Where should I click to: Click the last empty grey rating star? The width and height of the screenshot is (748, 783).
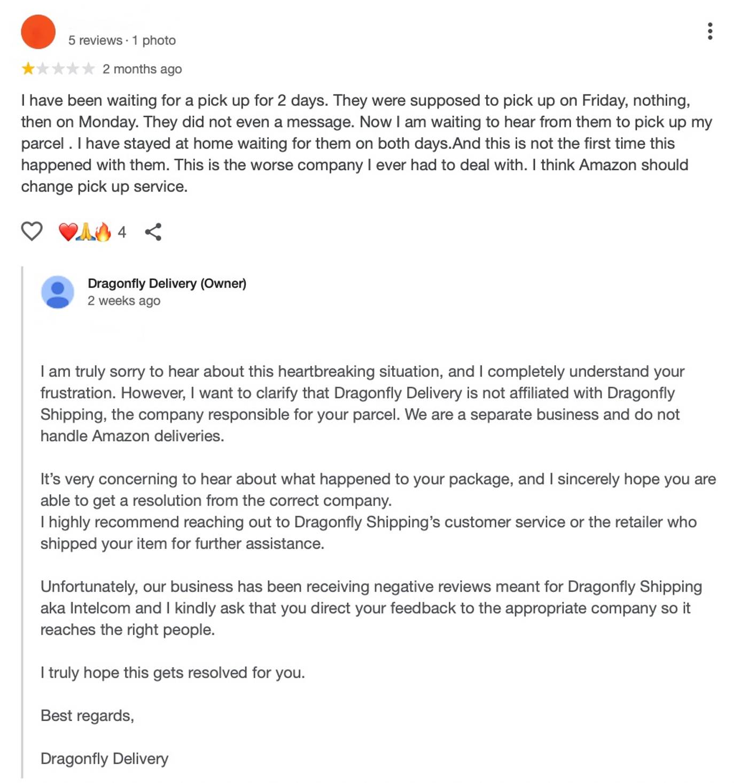(89, 69)
